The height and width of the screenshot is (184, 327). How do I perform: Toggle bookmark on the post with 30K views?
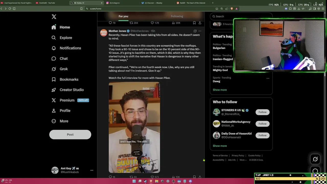click(194, 23)
